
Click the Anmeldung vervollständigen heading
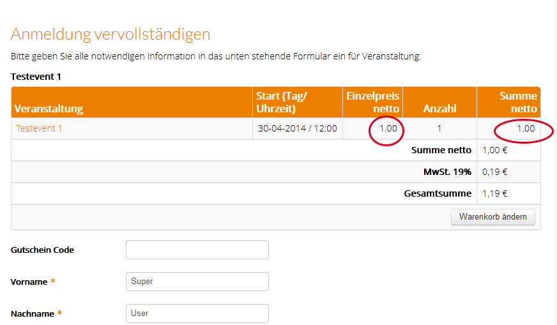point(111,34)
